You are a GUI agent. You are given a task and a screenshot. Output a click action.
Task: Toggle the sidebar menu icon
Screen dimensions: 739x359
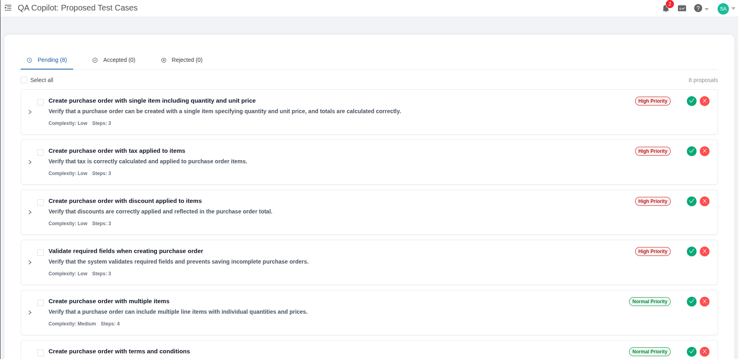[8, 8]
